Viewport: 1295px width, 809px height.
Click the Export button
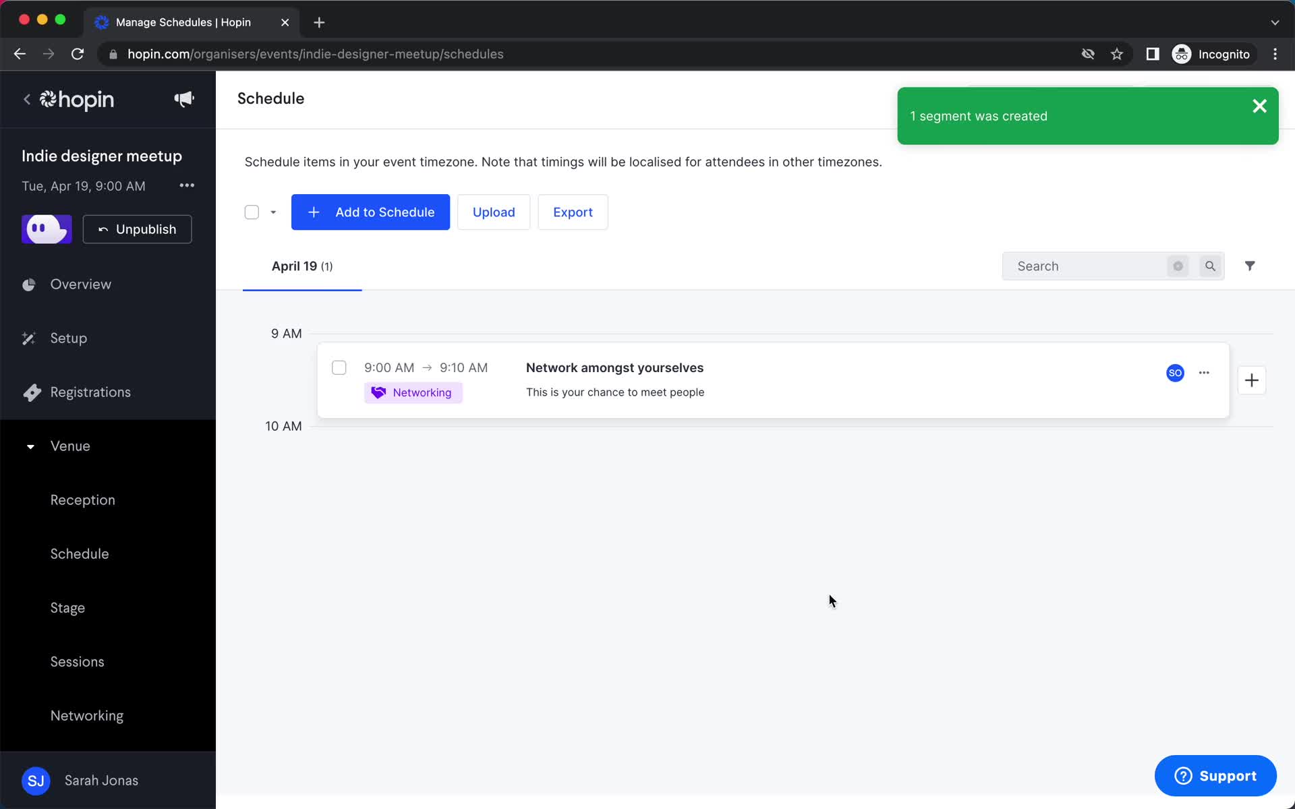click(x=573, y=212)
